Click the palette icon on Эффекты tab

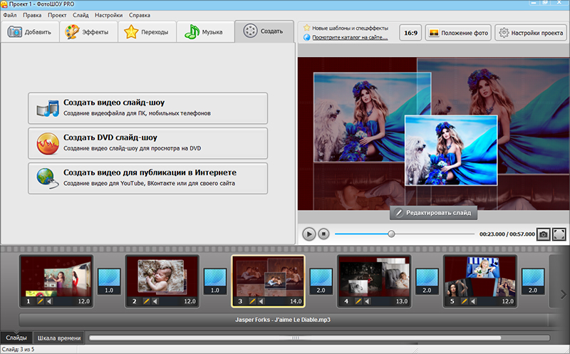tap(72, 32)
